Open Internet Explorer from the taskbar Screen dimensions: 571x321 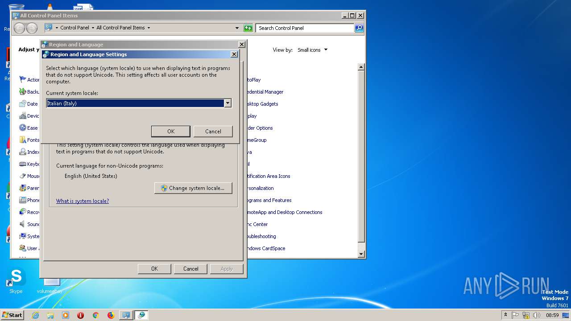(x=35, y=315)
